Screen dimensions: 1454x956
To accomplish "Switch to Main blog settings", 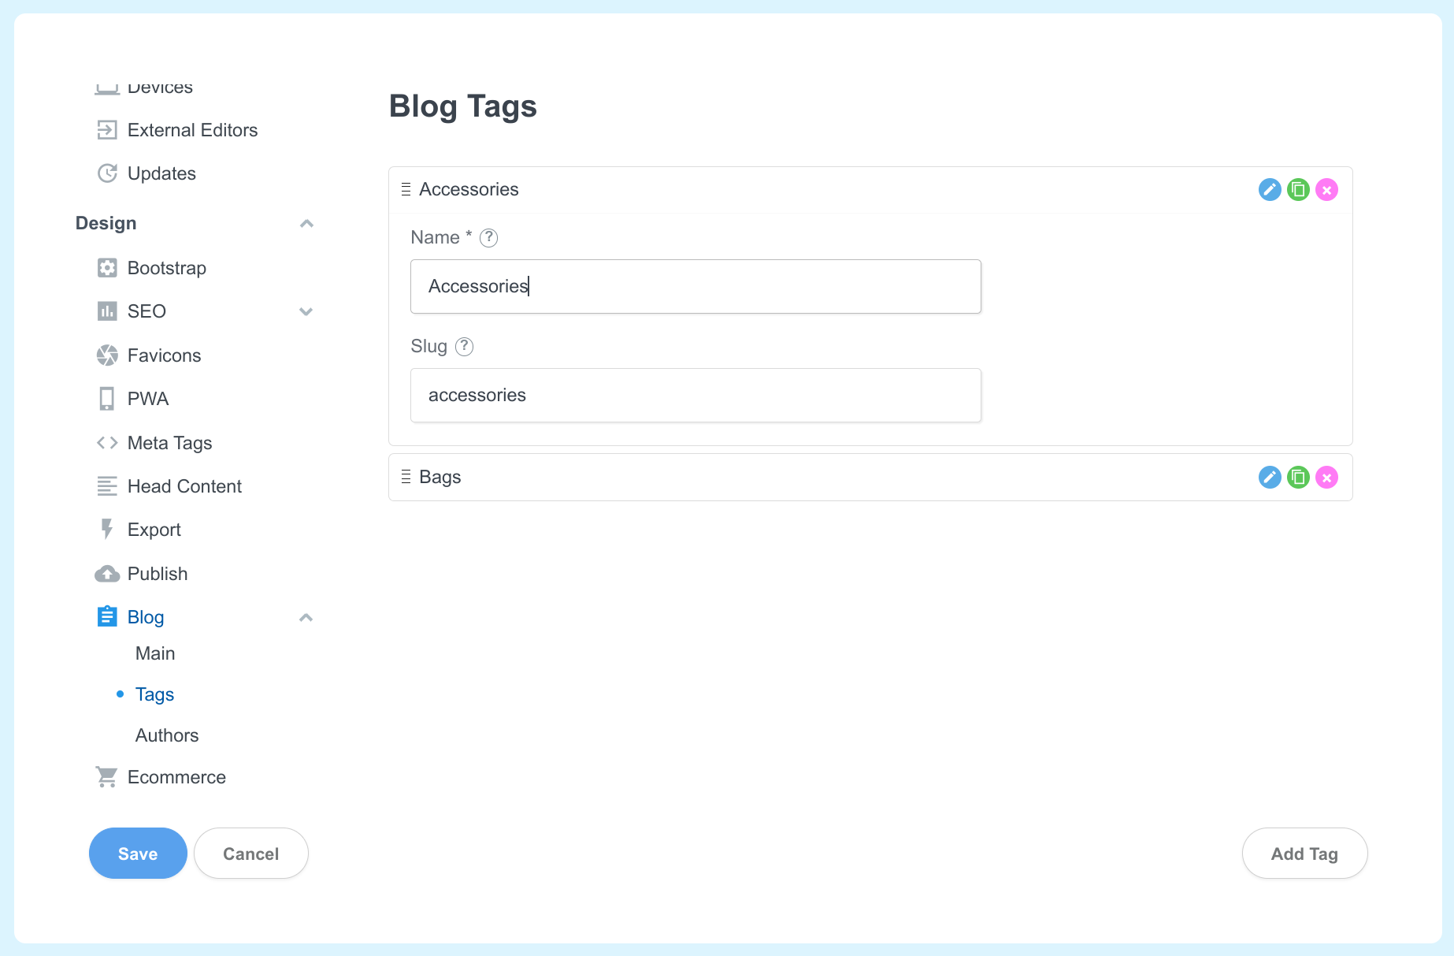I will pyautogui.click(x=155, y=653).
